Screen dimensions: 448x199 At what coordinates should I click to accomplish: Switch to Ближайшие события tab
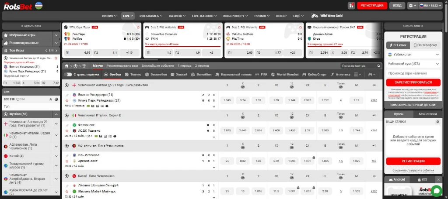pyautogui.click(x=157, y=65)
